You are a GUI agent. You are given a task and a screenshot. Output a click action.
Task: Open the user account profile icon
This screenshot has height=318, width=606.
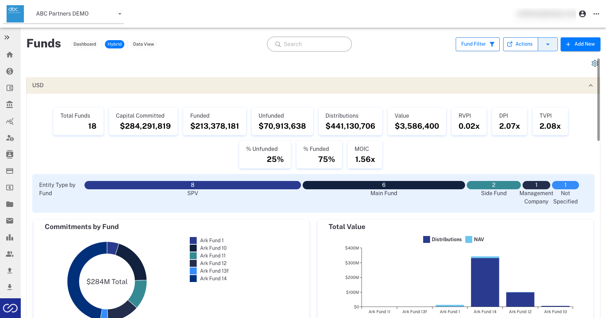[582, 14]
